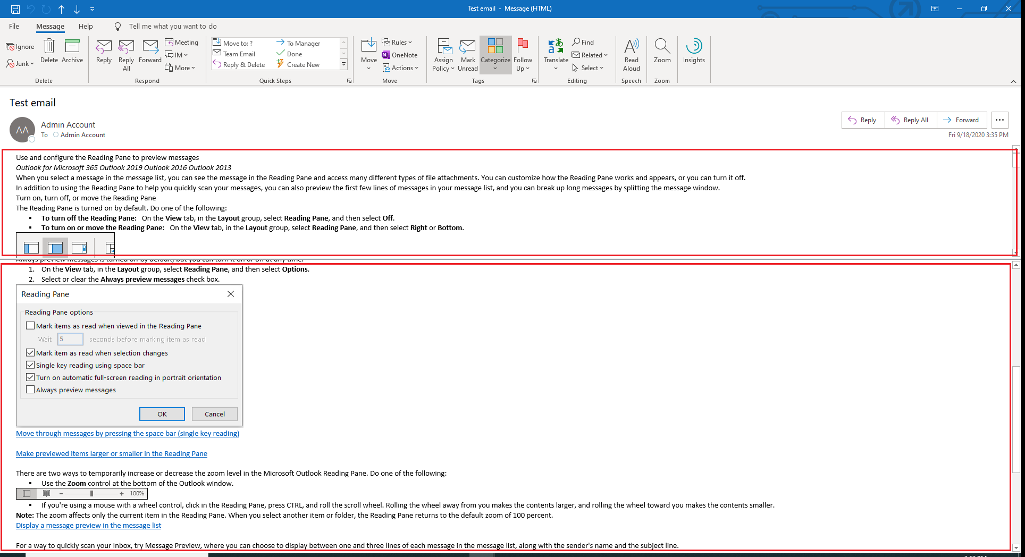This screenshot has height=557, width=1025.
Task: Expand the Related dropdown
Action: tap(590, 55)
